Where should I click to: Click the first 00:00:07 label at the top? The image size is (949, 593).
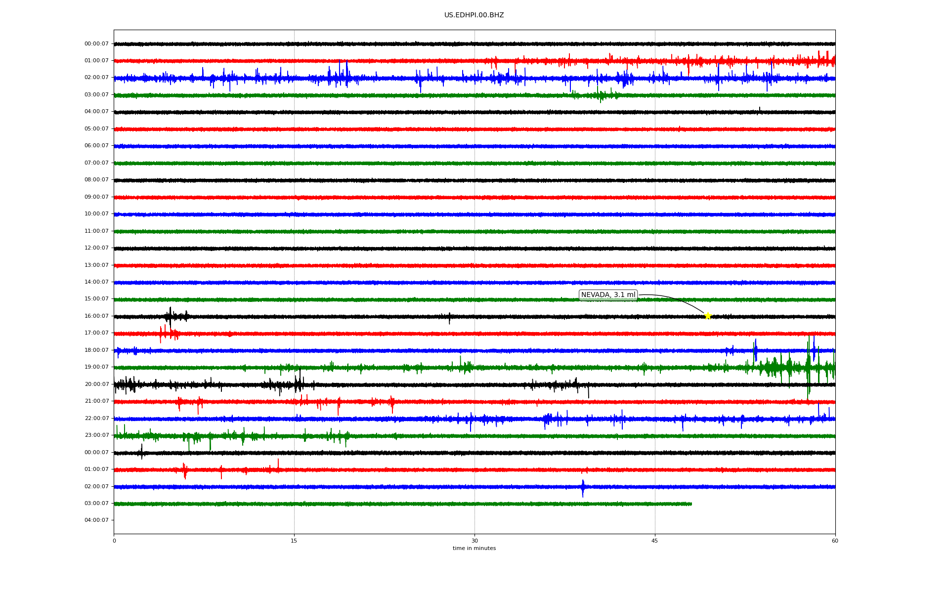(96, 44)
